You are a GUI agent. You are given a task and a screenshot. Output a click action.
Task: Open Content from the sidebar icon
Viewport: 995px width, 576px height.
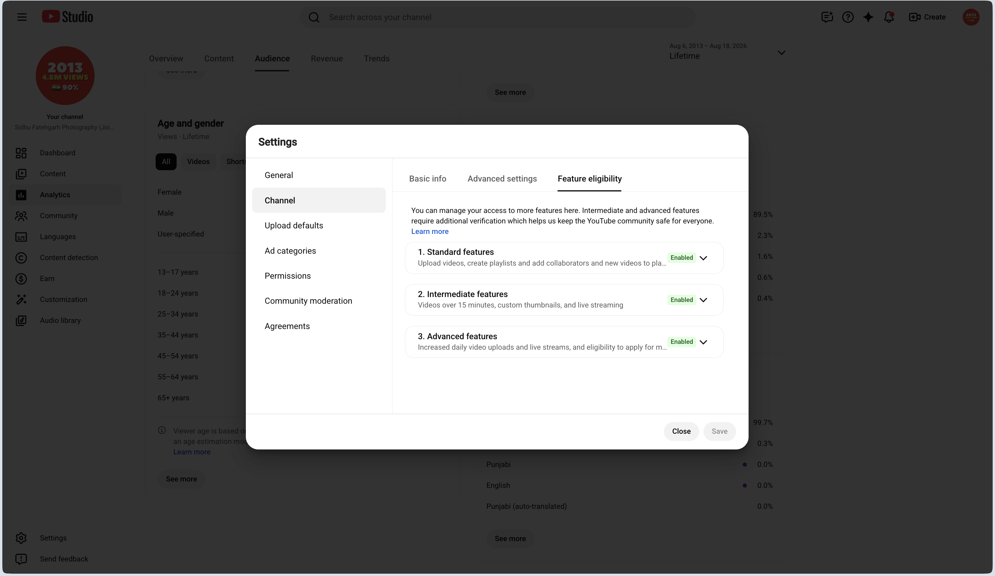pos(21,174)
